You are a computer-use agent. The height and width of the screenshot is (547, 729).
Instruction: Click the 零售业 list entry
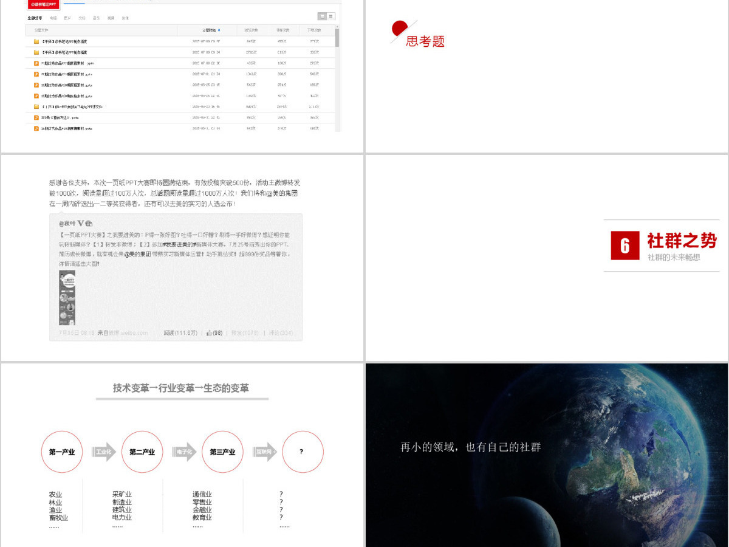[202, 503]
